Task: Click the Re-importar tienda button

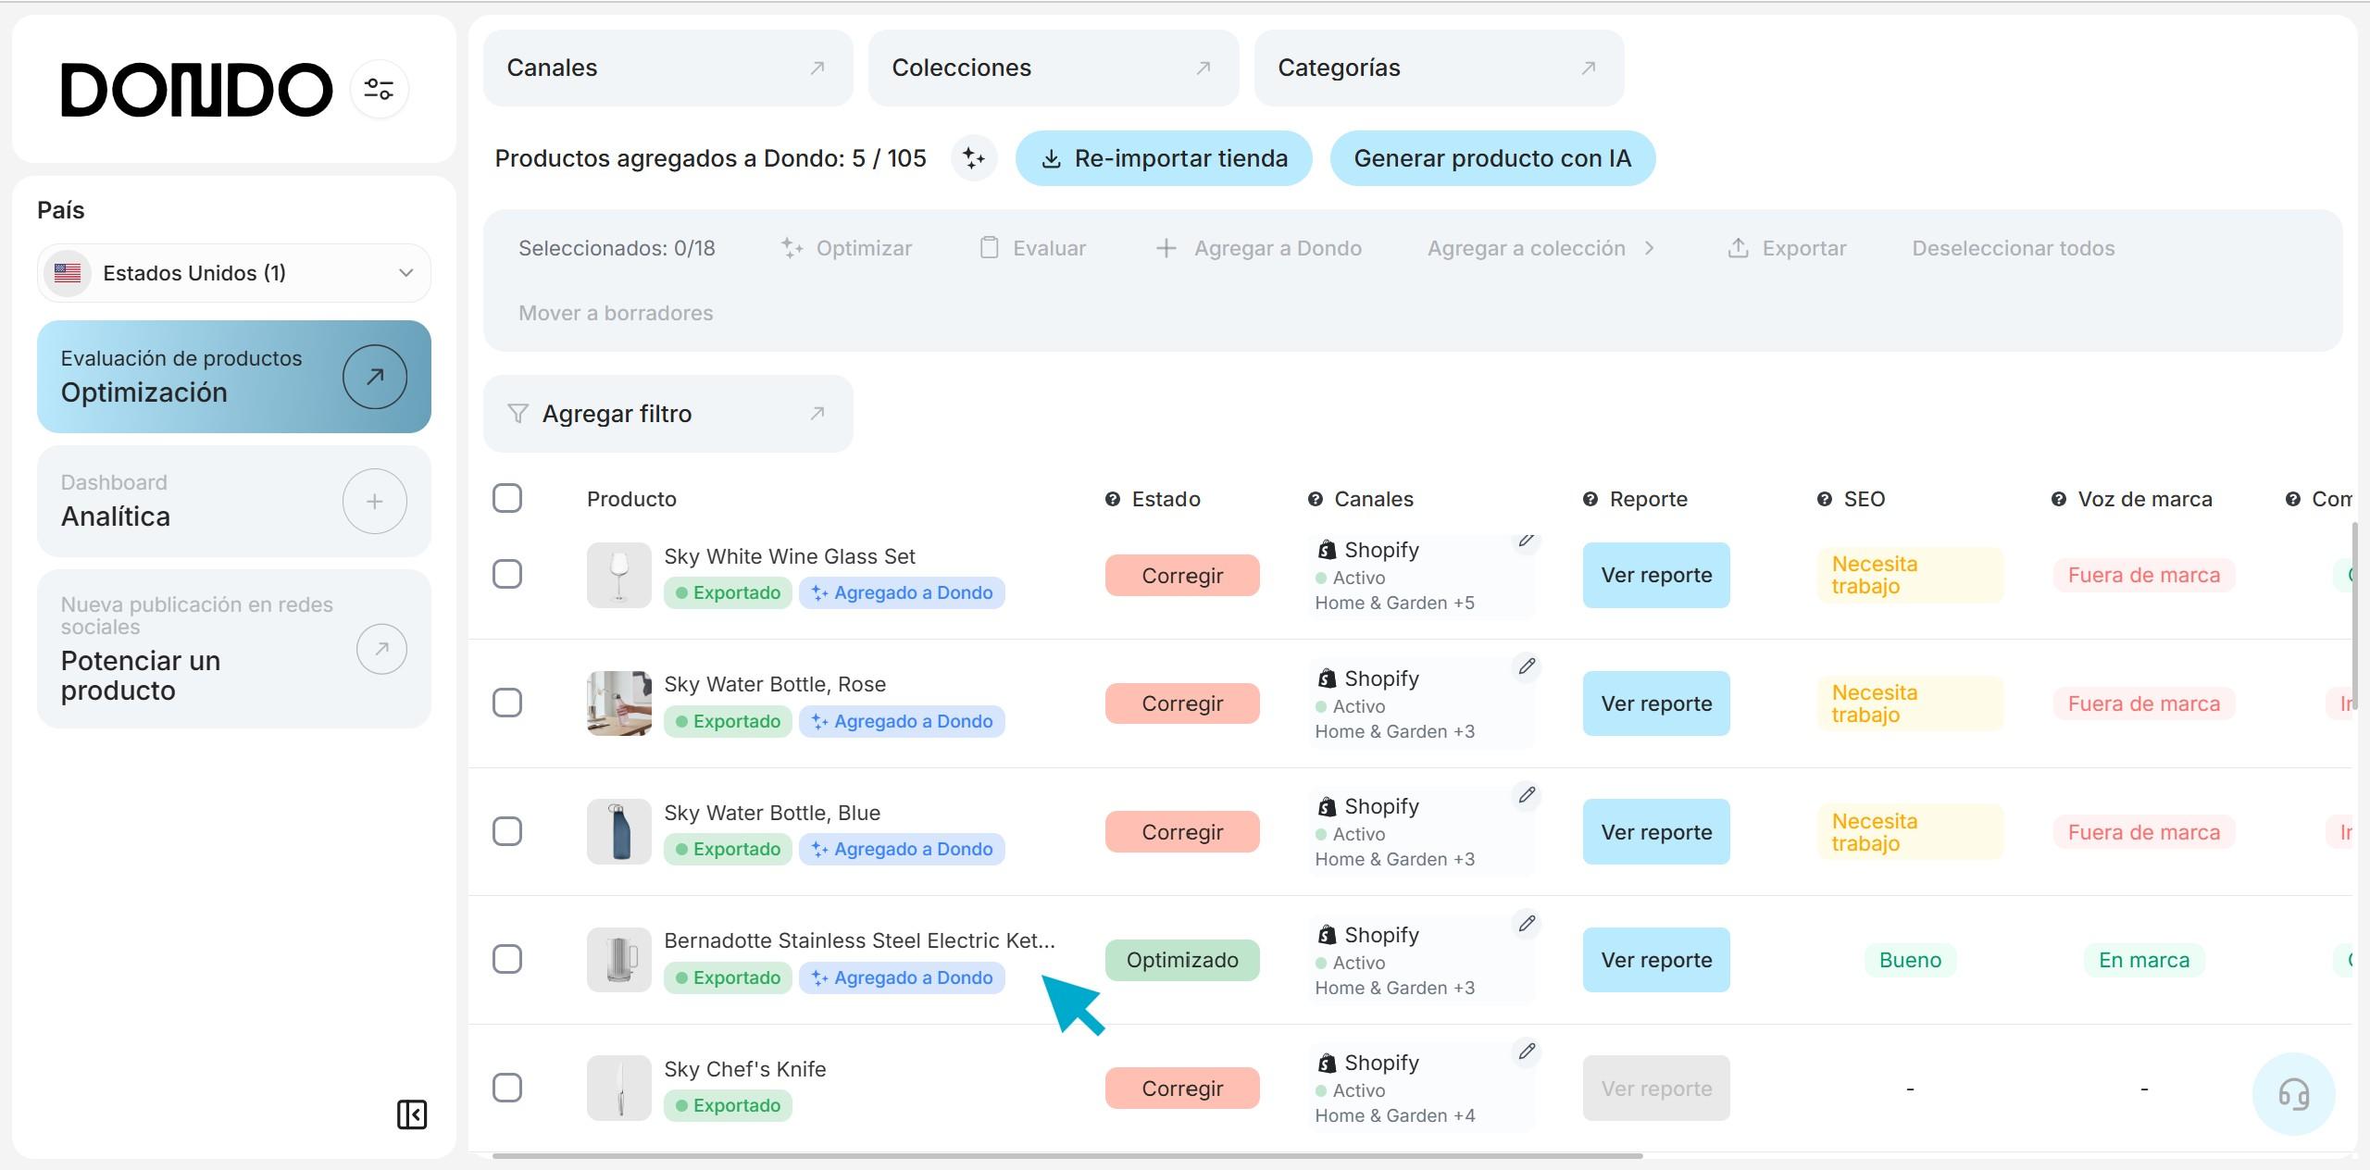Action: [x=1164, y=158]
